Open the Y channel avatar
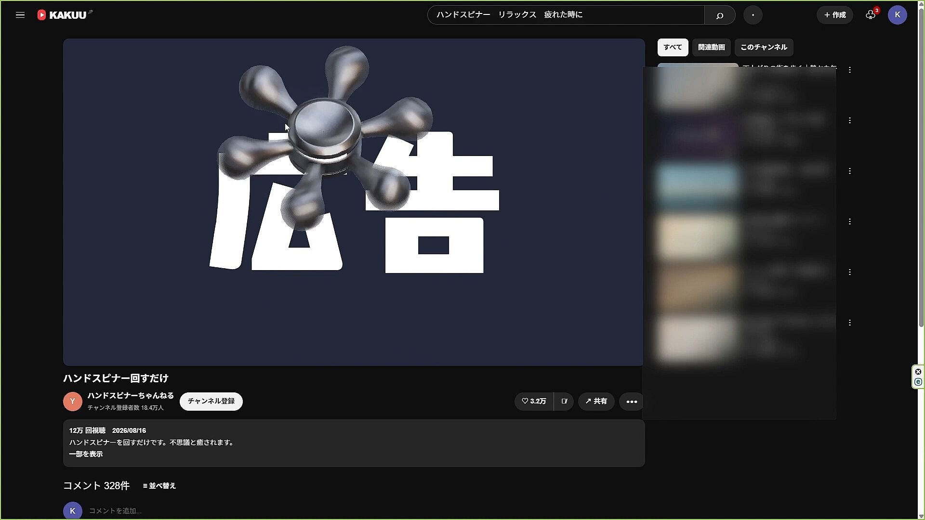Image resolution: width=925 pixels, height=520 pixels. [x=73, y=401]
